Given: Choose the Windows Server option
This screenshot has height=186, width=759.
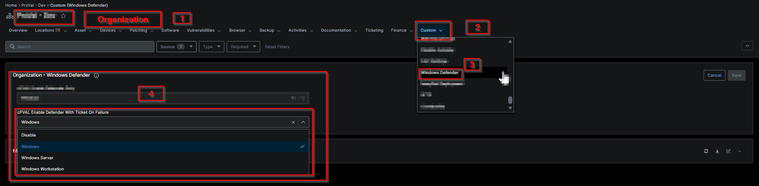Looking at the screenshot, I should pos(163,158).
